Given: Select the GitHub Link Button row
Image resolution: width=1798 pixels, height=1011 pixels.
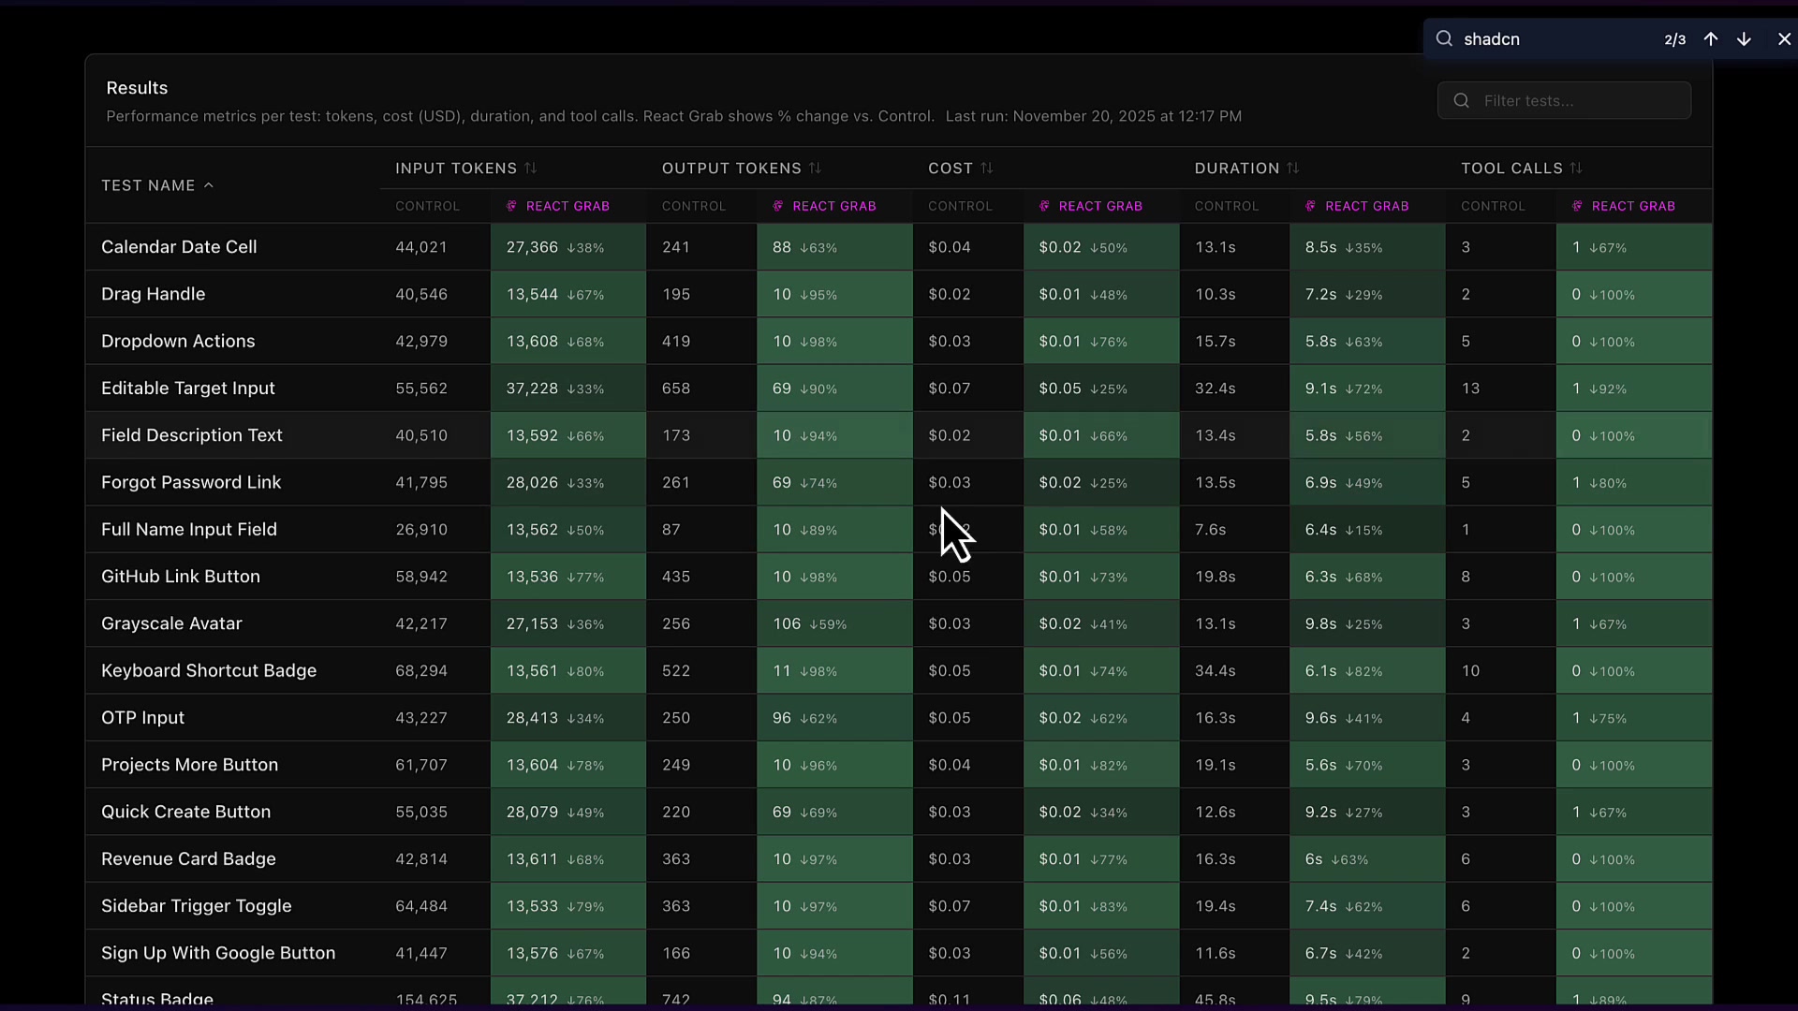Looking at the screenshot, I should (181, 577).
